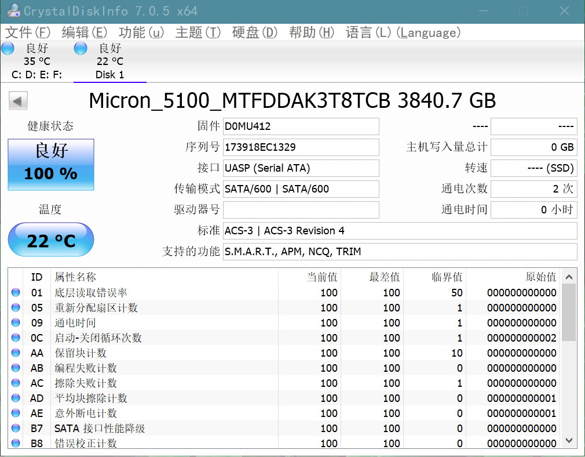Click the 良好 100 % health status button
The height and width of the screenshot is (457, 585).
(x=51, y=164)
